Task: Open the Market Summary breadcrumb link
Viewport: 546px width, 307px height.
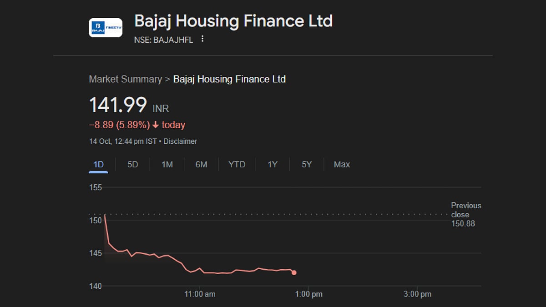Action: pyautogui.click(x=125, y=79)
